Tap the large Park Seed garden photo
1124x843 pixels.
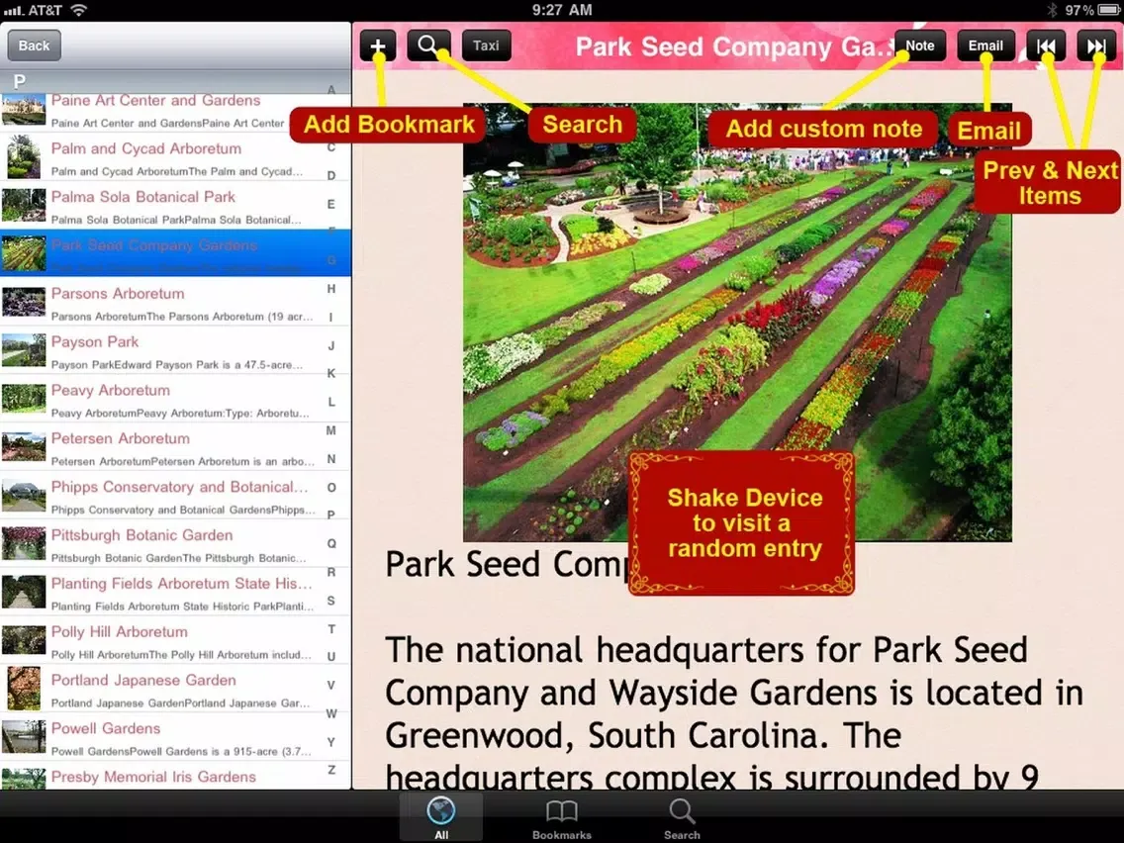[x=737, y=323]
